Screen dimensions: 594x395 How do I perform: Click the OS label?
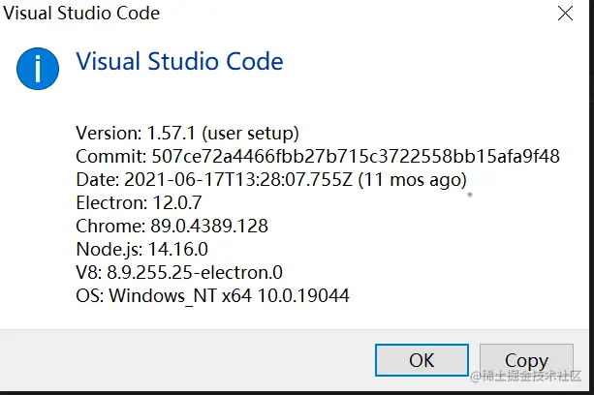(88, 295)
